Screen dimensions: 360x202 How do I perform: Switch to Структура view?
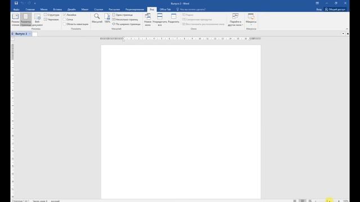click(x=52, y=15)
